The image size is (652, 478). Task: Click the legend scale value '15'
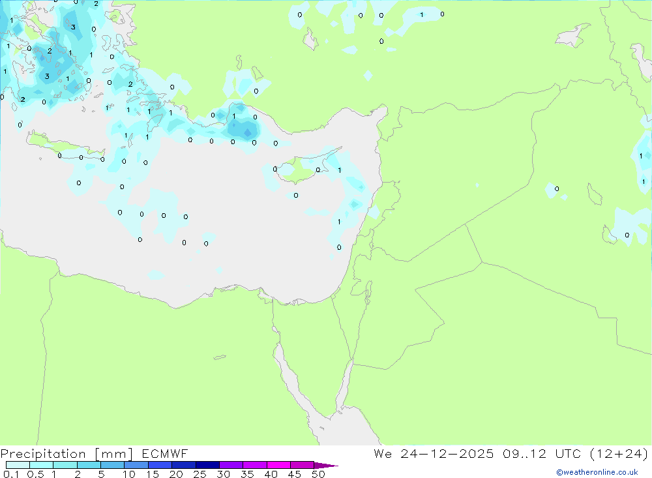[153, 474]
